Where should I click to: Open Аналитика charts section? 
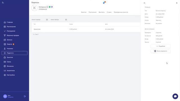[11, 70]
